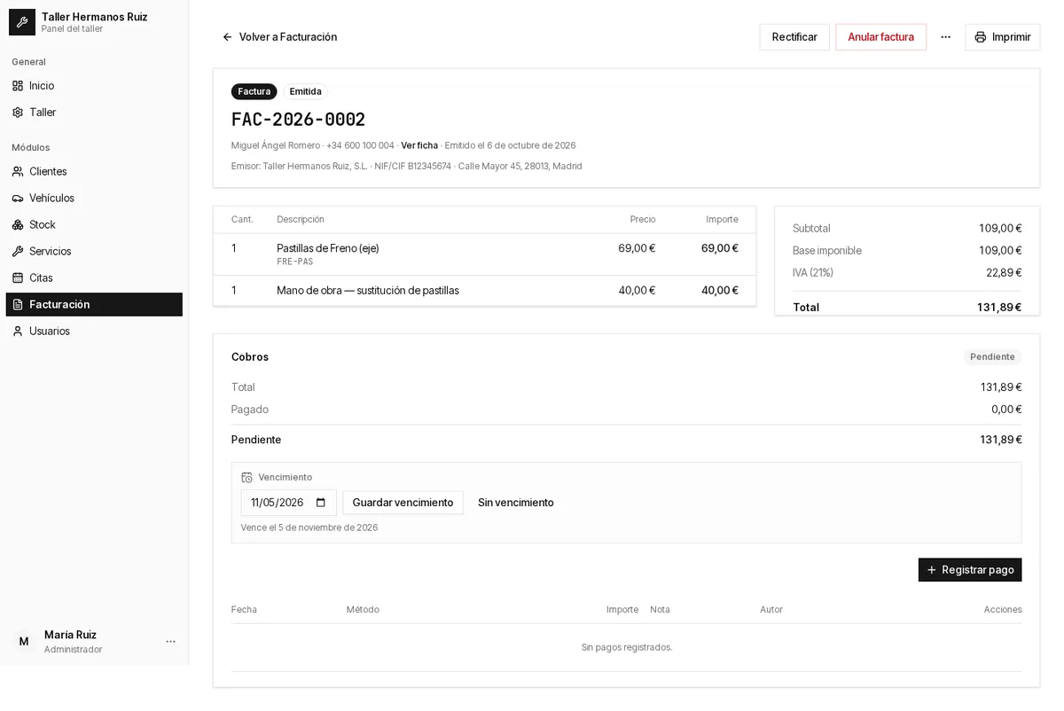Click the Pastillas de Freno (eje) line
The image size is (1064, 711).
pos(328,248)
